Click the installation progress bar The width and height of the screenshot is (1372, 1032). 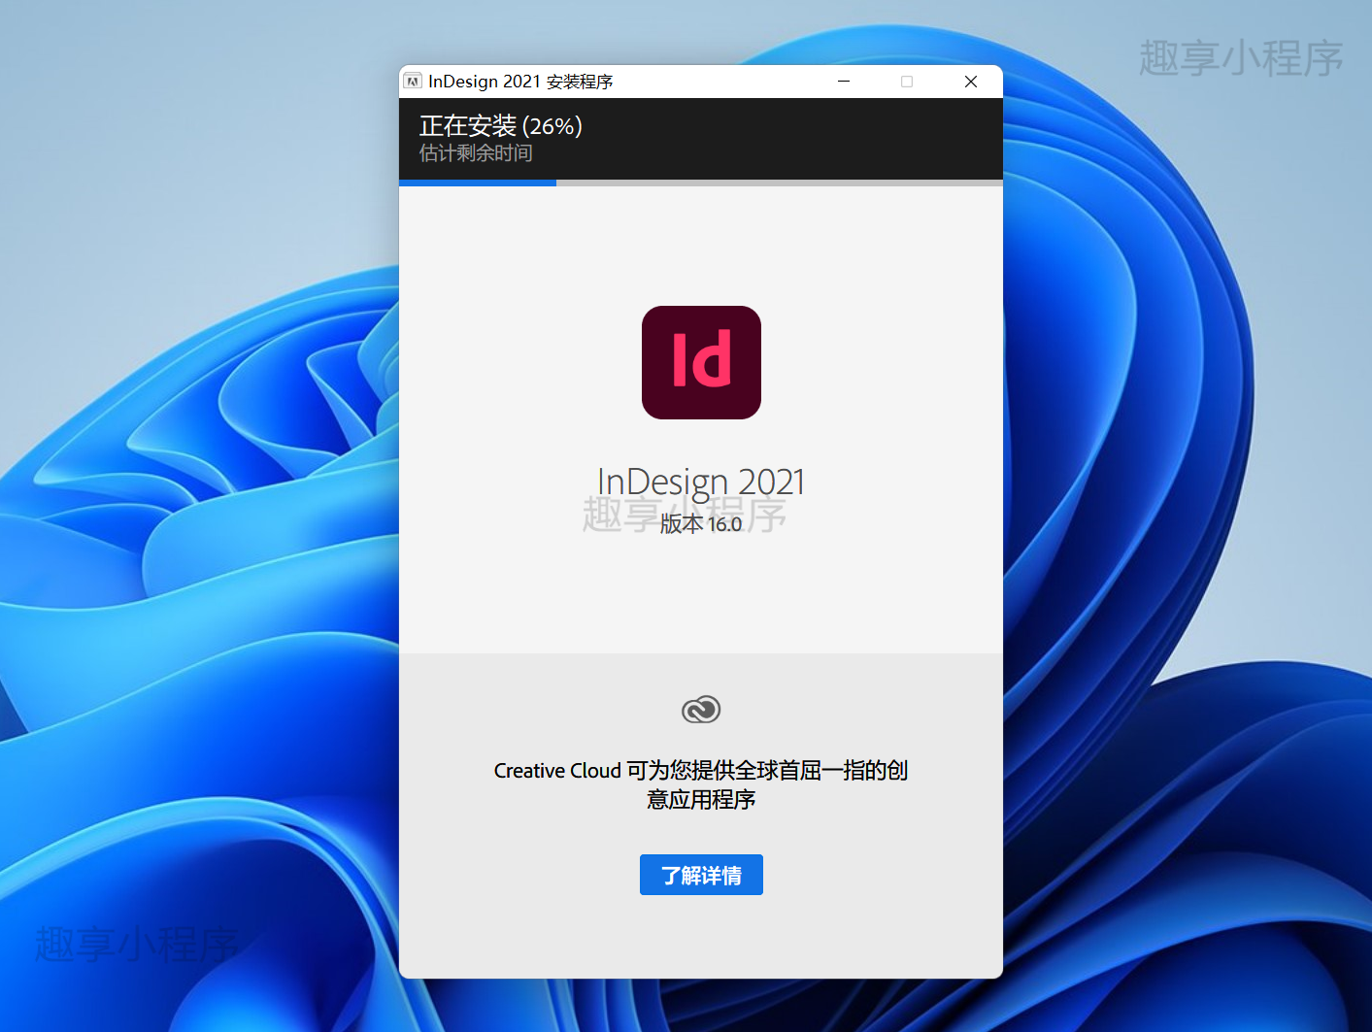coord(701,183)
